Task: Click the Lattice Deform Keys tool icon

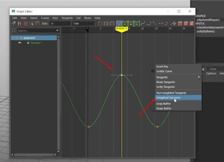Action: (x=26, y=23)
